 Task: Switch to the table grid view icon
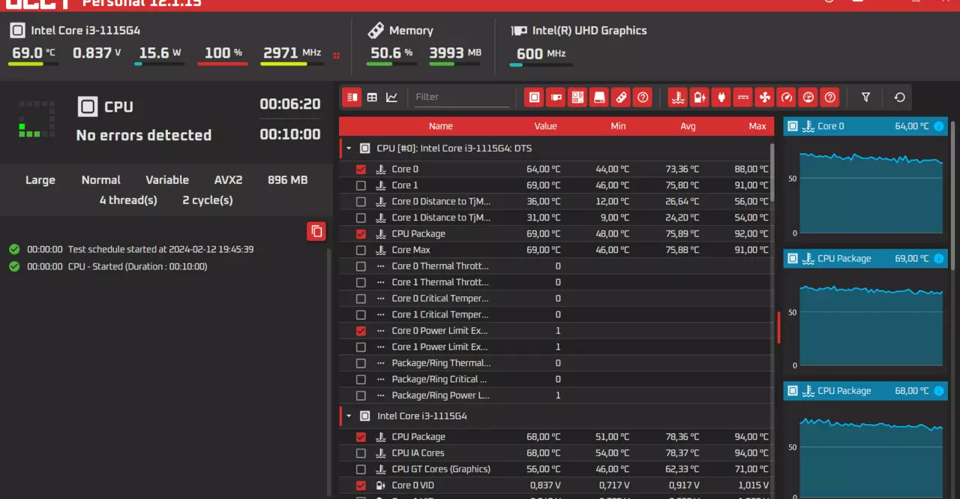click(x=372, y=97)
